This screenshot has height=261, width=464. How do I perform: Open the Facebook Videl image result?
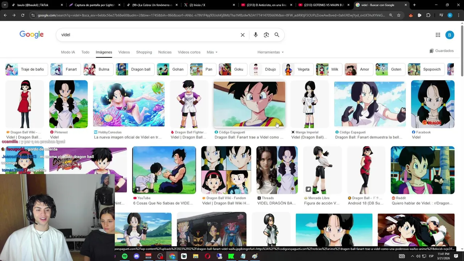(x=432, y=104)
